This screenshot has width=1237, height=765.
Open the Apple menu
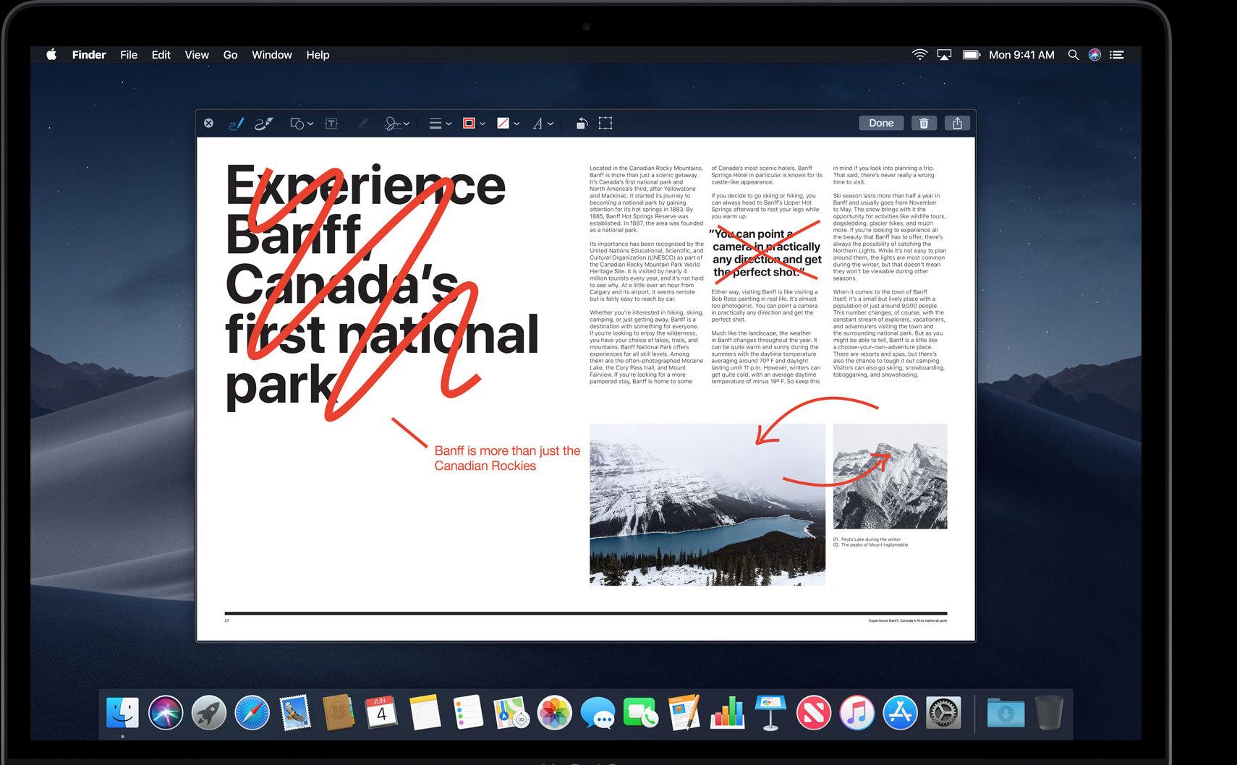point(51,55)
